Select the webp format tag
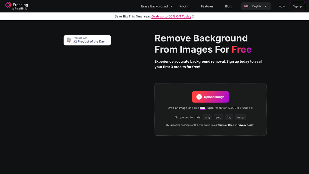 240,117
